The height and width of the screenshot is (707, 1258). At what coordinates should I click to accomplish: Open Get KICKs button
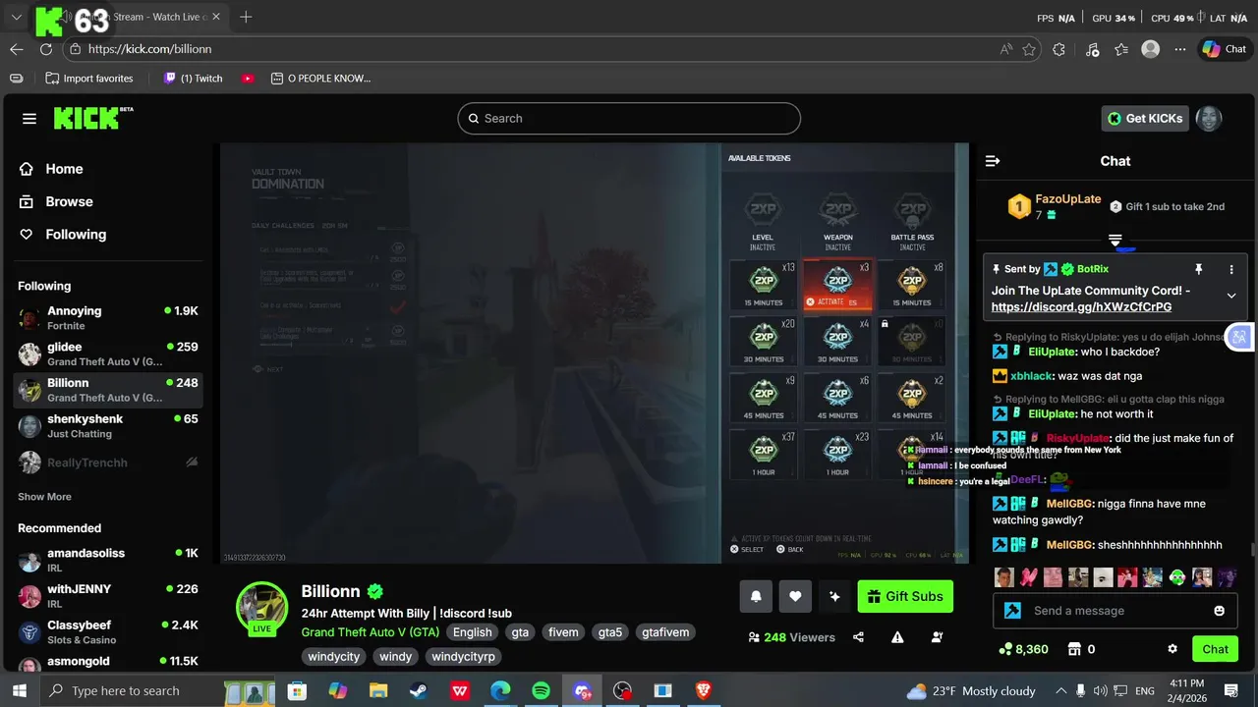(x=1145, y=119)
